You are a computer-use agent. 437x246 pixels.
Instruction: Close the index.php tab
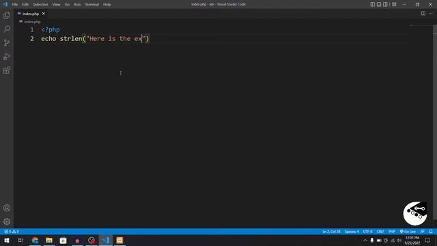click(x=44, y=14)
